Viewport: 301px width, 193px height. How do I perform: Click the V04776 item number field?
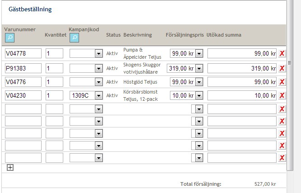[x=23, y=82]
